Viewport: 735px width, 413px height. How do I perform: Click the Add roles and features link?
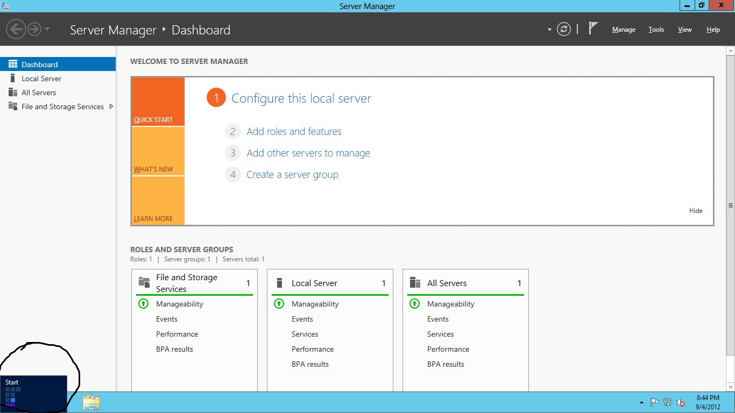pyautogui.click(x=294, y=132)
